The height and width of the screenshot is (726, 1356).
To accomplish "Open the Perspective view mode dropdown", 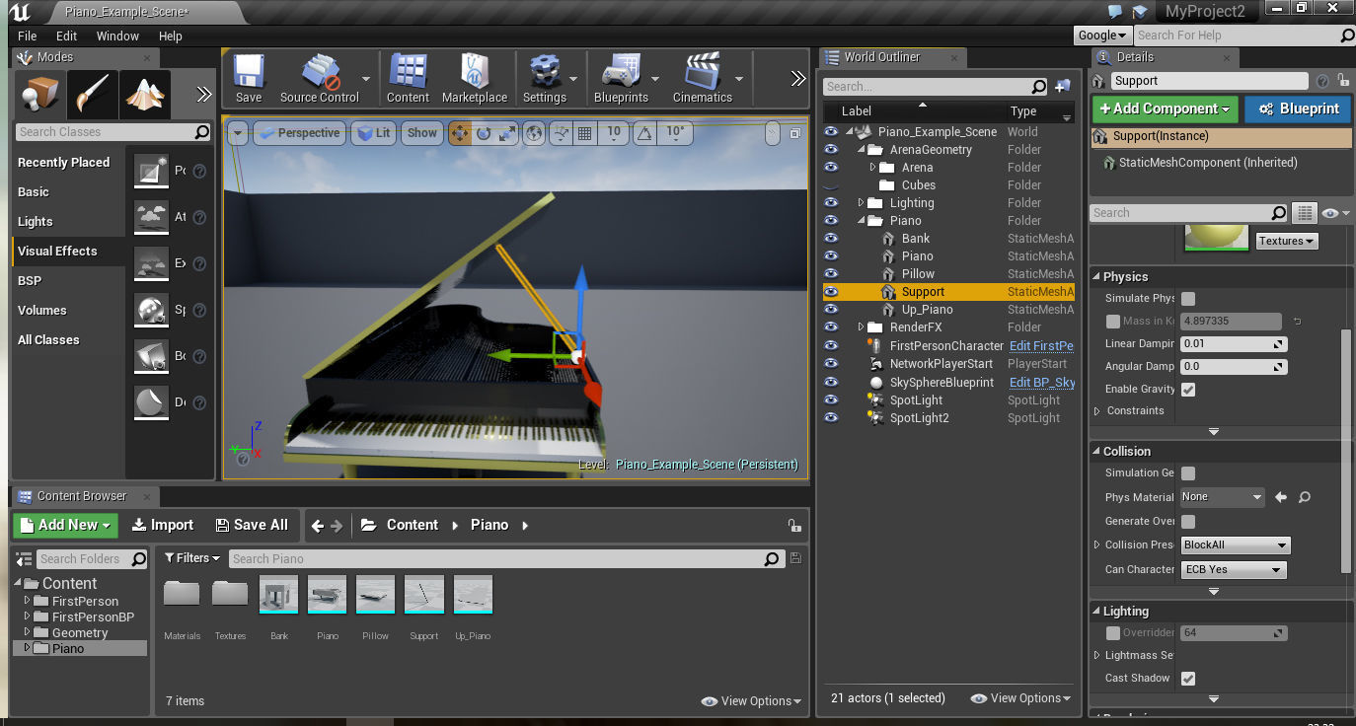I will pyautogui.click(x=299, y=133).
